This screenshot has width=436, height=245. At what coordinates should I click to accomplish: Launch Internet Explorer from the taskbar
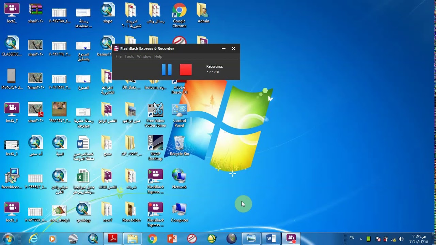[33, 239]
